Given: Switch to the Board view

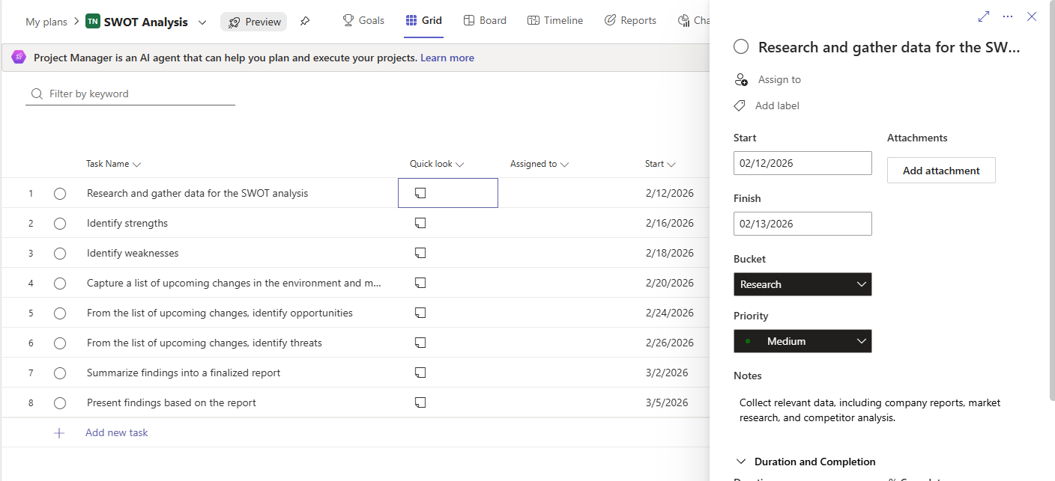Looking at the screenshot, I should click(485, 20).
